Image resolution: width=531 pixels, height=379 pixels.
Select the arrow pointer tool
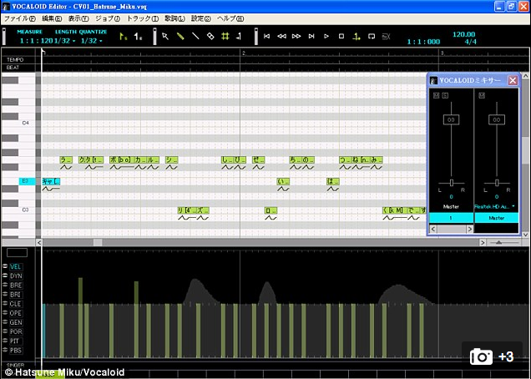tap(165, 37)
